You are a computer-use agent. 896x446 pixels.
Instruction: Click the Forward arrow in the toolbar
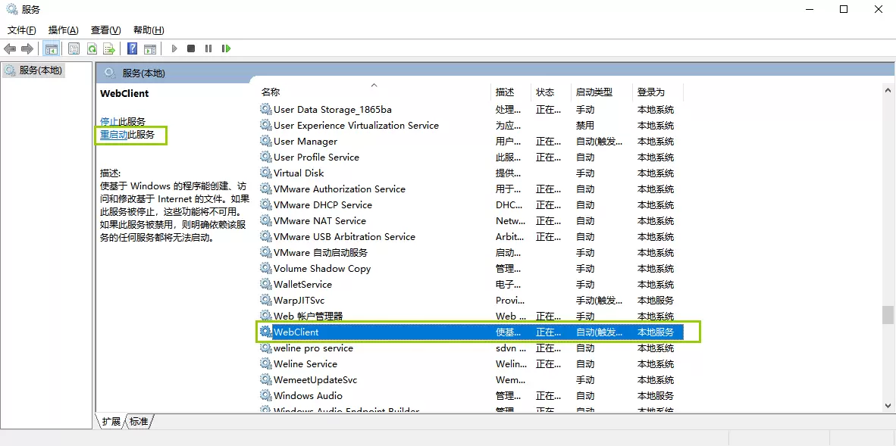(27, 49)
